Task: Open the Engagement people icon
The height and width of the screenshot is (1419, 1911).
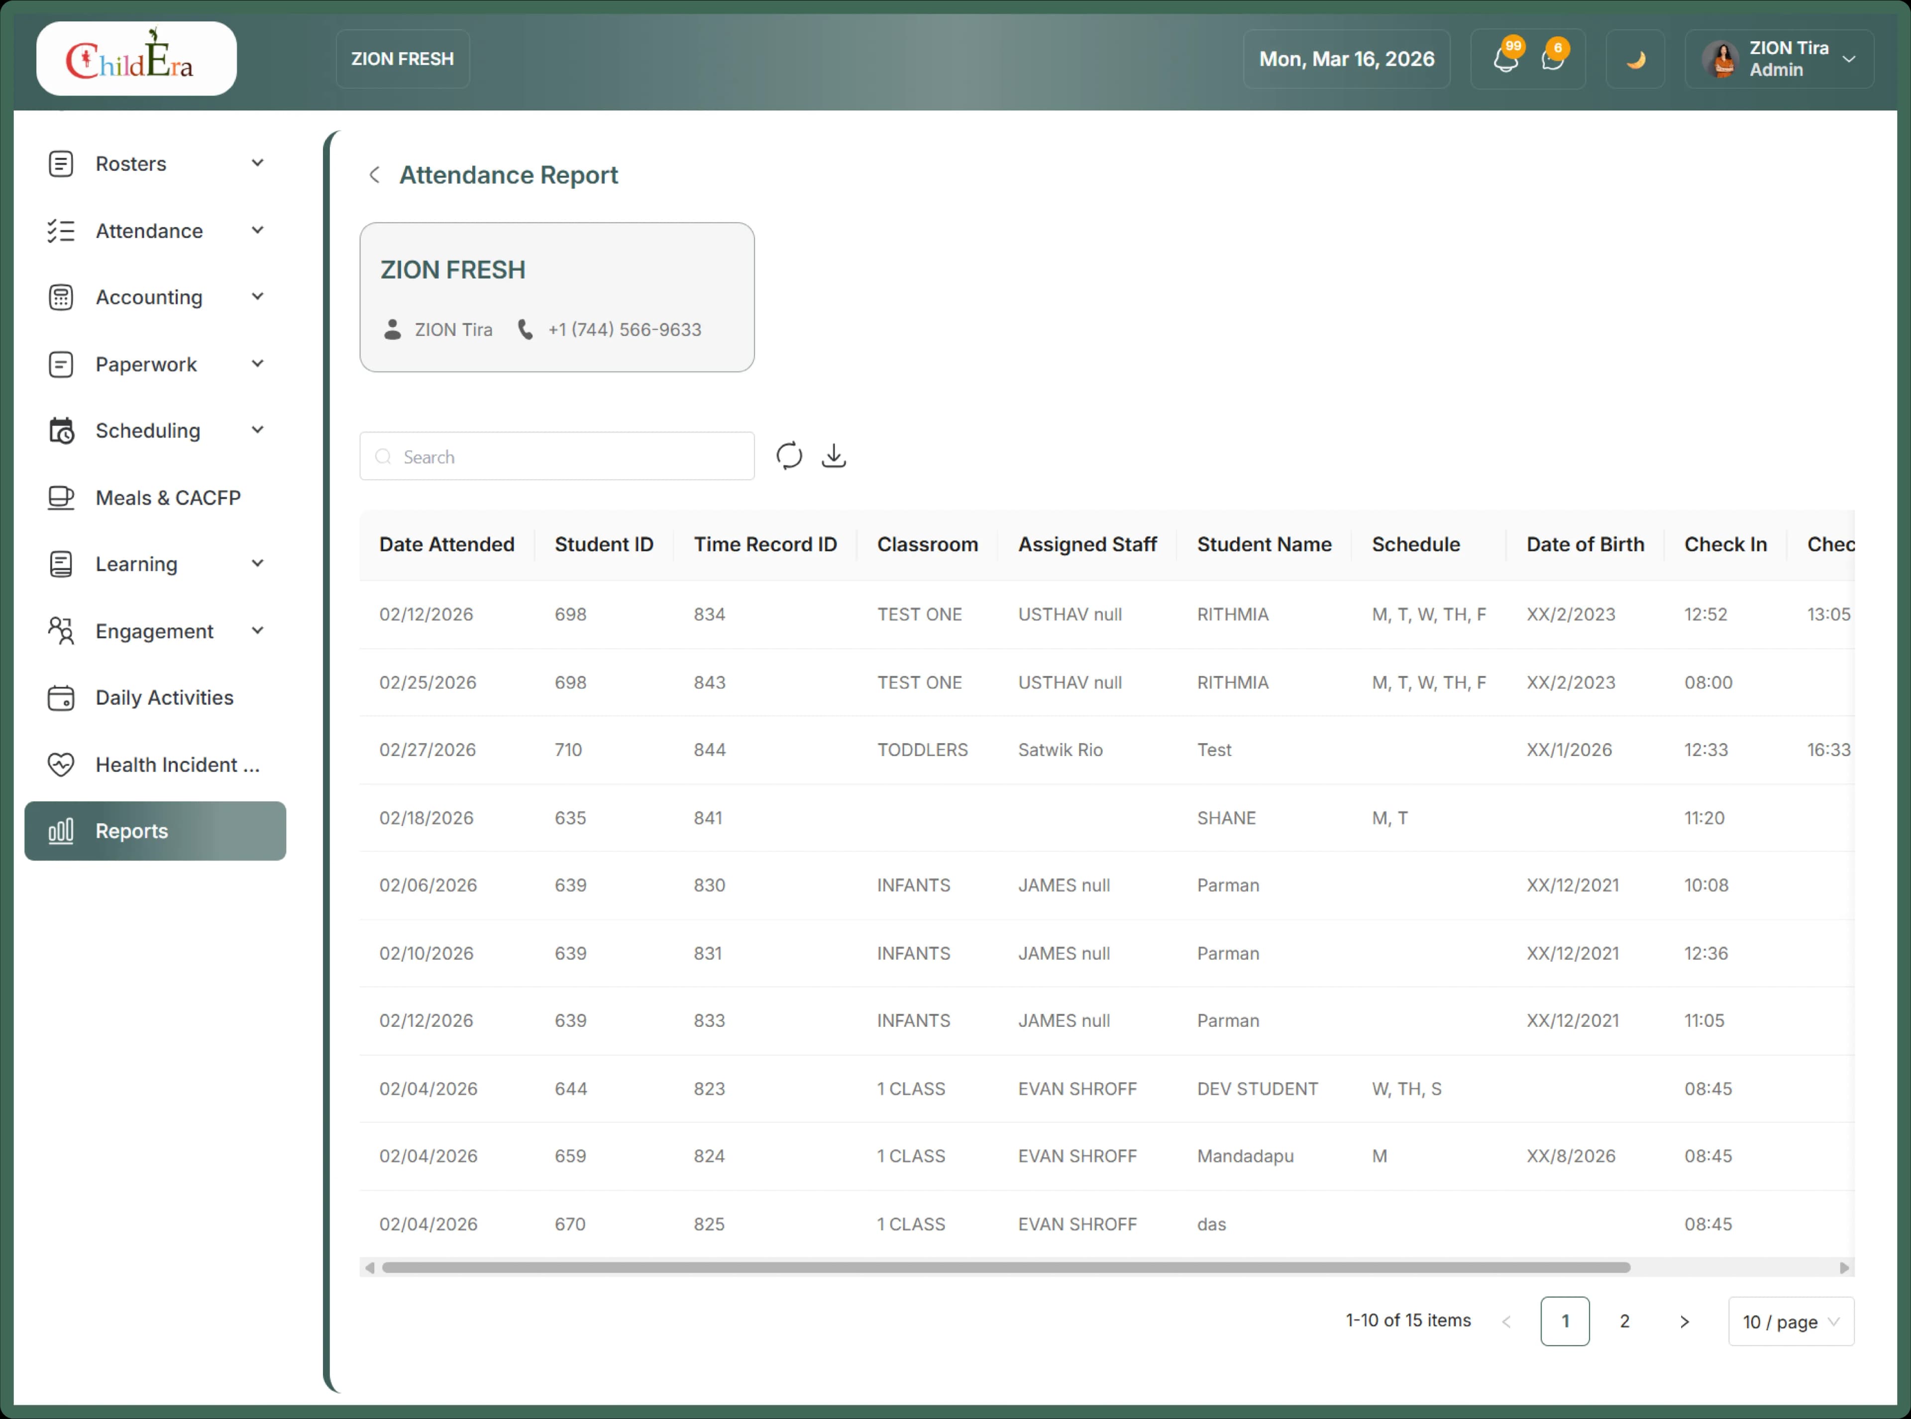Action: coord(61,631)
